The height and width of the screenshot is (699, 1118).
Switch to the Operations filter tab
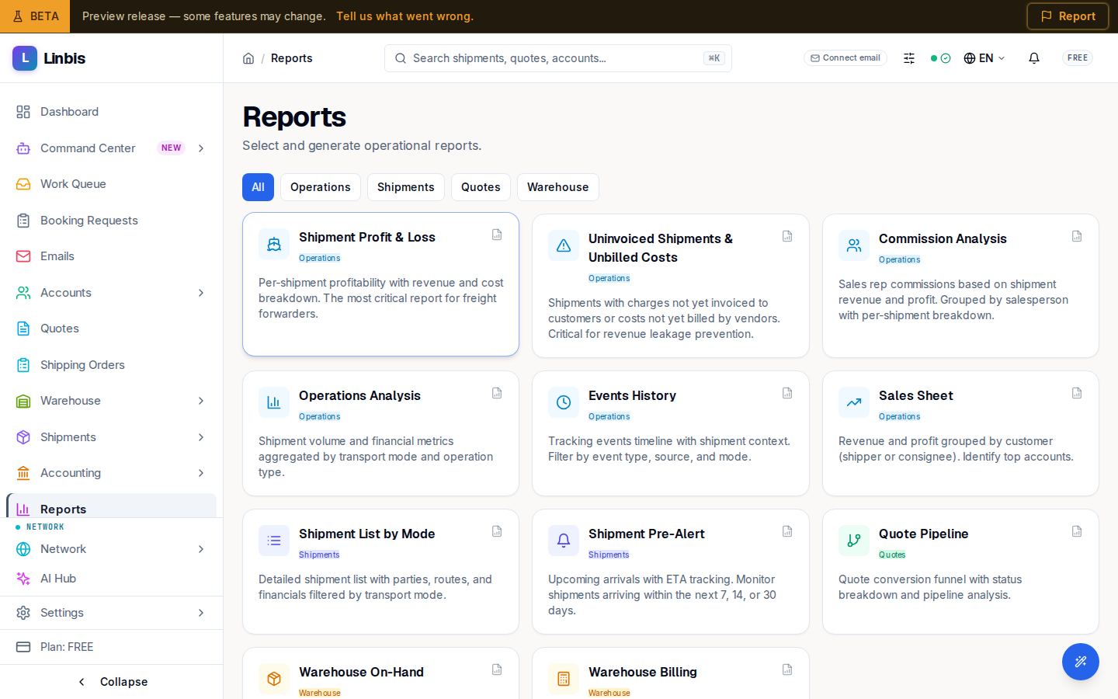(321, 187)
